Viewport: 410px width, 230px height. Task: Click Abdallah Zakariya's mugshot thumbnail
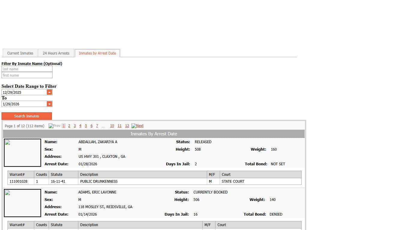(23, 153)
